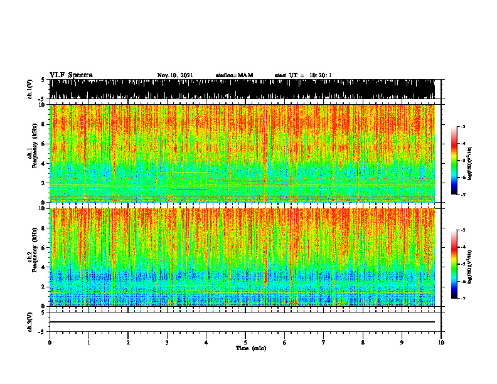Click the ch.1 "Frequency (kHz)" axis label
Screen dimensions: 497x384
[35, 146]
